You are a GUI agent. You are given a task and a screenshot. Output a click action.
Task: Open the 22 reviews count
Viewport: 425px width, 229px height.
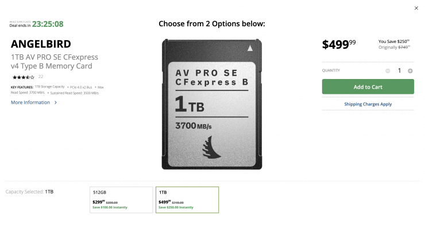tap(41, 77)
